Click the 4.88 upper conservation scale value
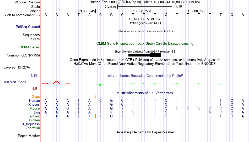The width and height of the screenshot is (249, 142). (x=34, y=76)
